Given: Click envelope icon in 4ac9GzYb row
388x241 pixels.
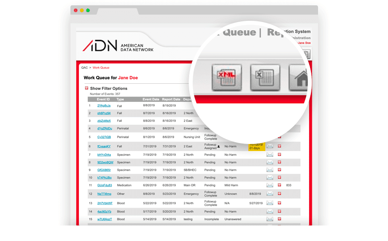Looking at the screenshot, I should click(x=270, y=212).
